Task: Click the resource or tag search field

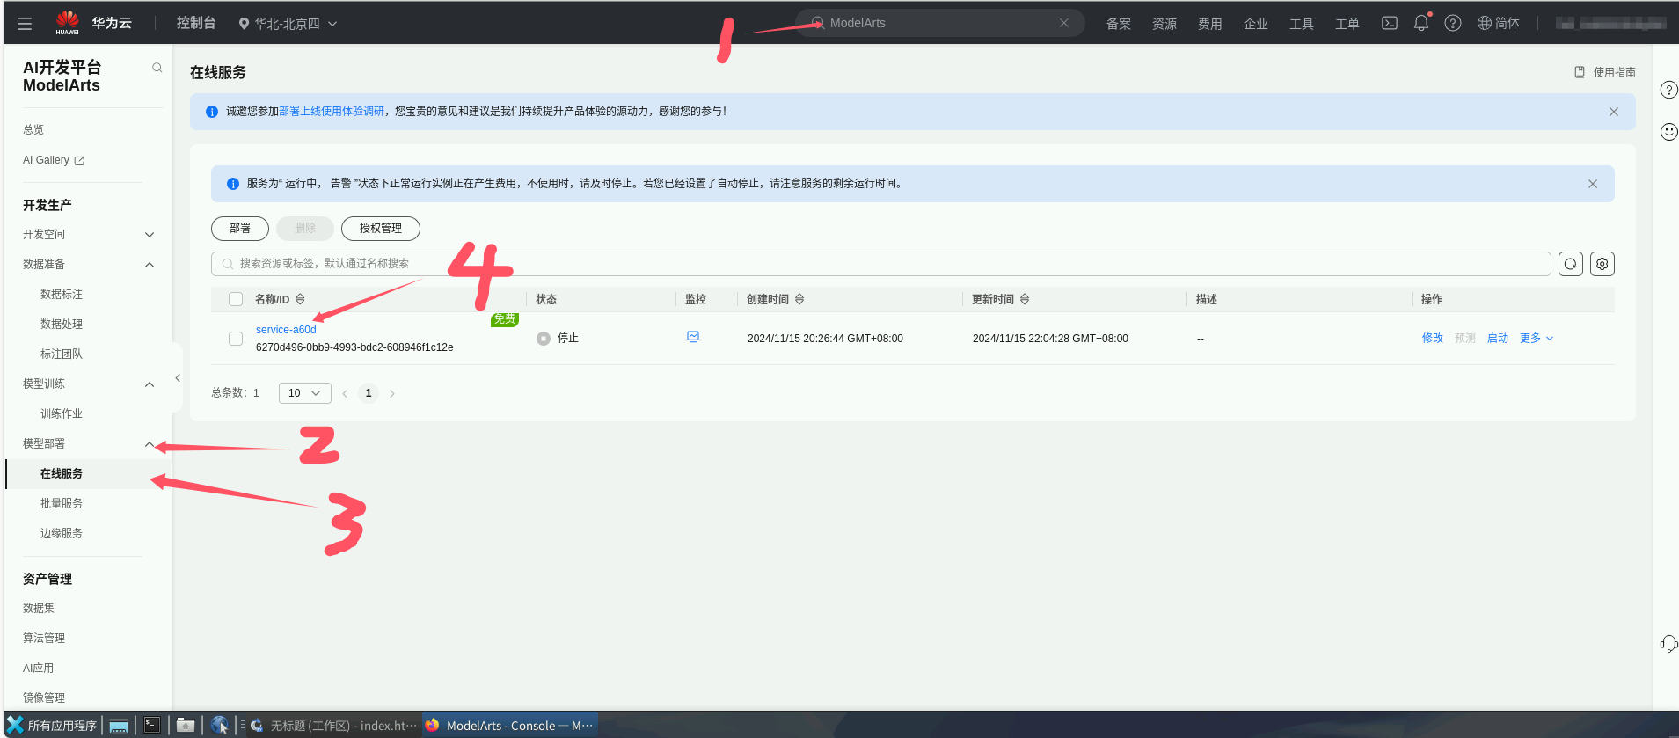Action: [881, 264]
